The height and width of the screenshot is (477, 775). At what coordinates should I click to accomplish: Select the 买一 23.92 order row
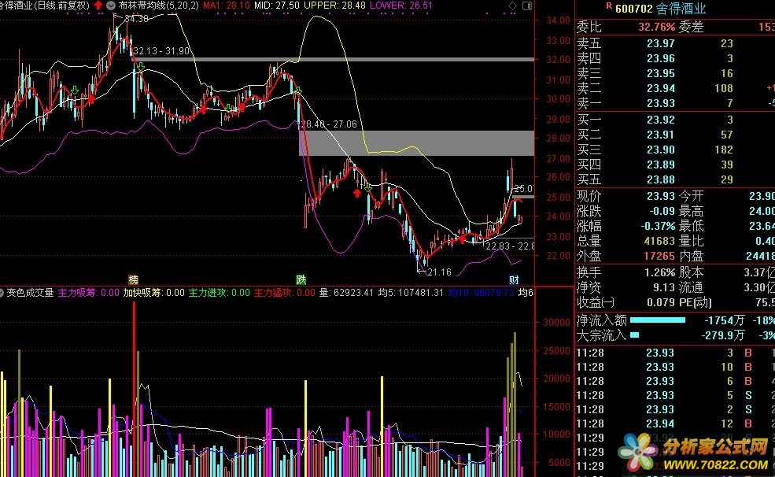(x=675, y=120)
